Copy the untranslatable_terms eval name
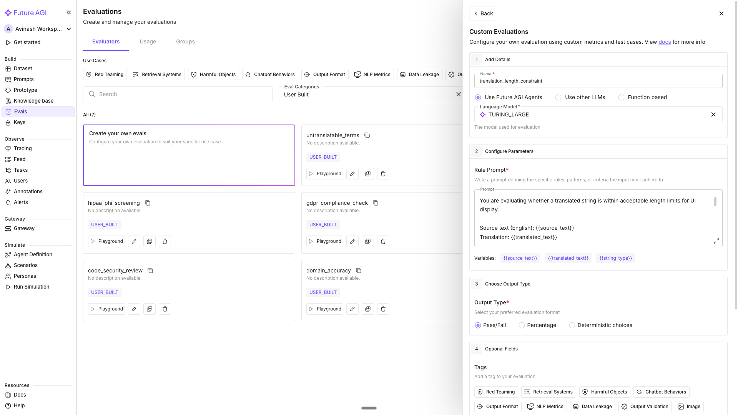The image size is (738, 415). coord(367,135)
